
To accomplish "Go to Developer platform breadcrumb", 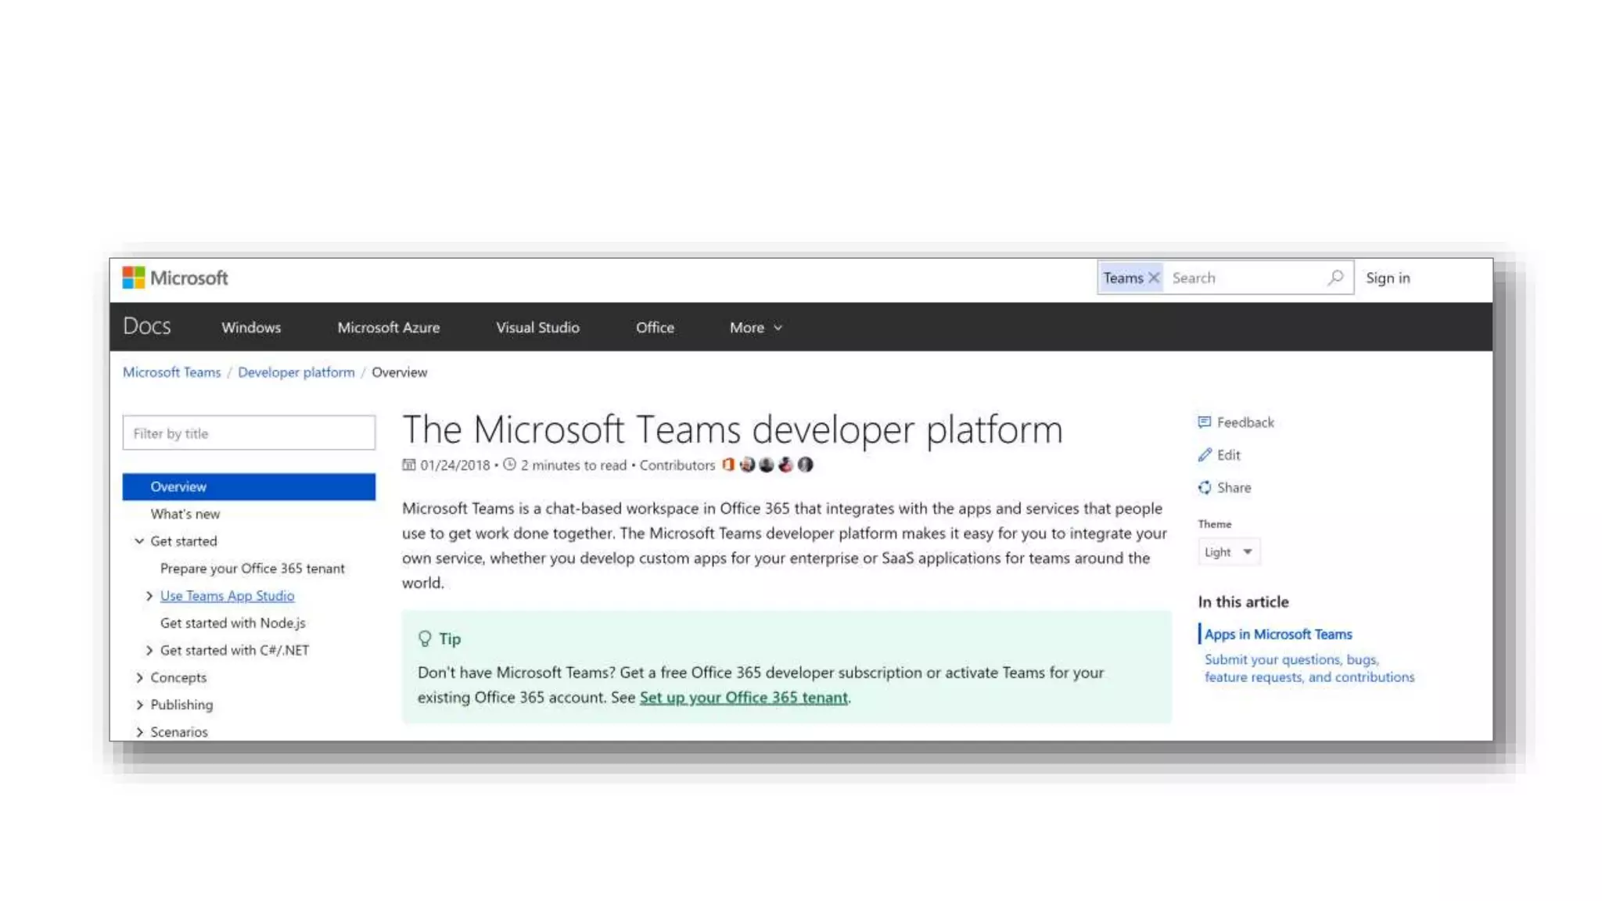I will click(296, 372).
